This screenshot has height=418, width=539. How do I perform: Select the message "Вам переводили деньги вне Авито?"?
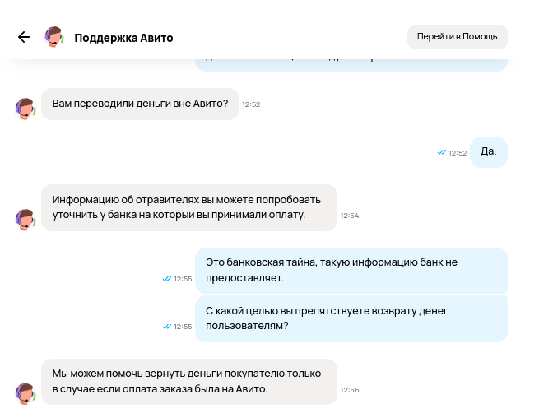(x=140, y=104)
